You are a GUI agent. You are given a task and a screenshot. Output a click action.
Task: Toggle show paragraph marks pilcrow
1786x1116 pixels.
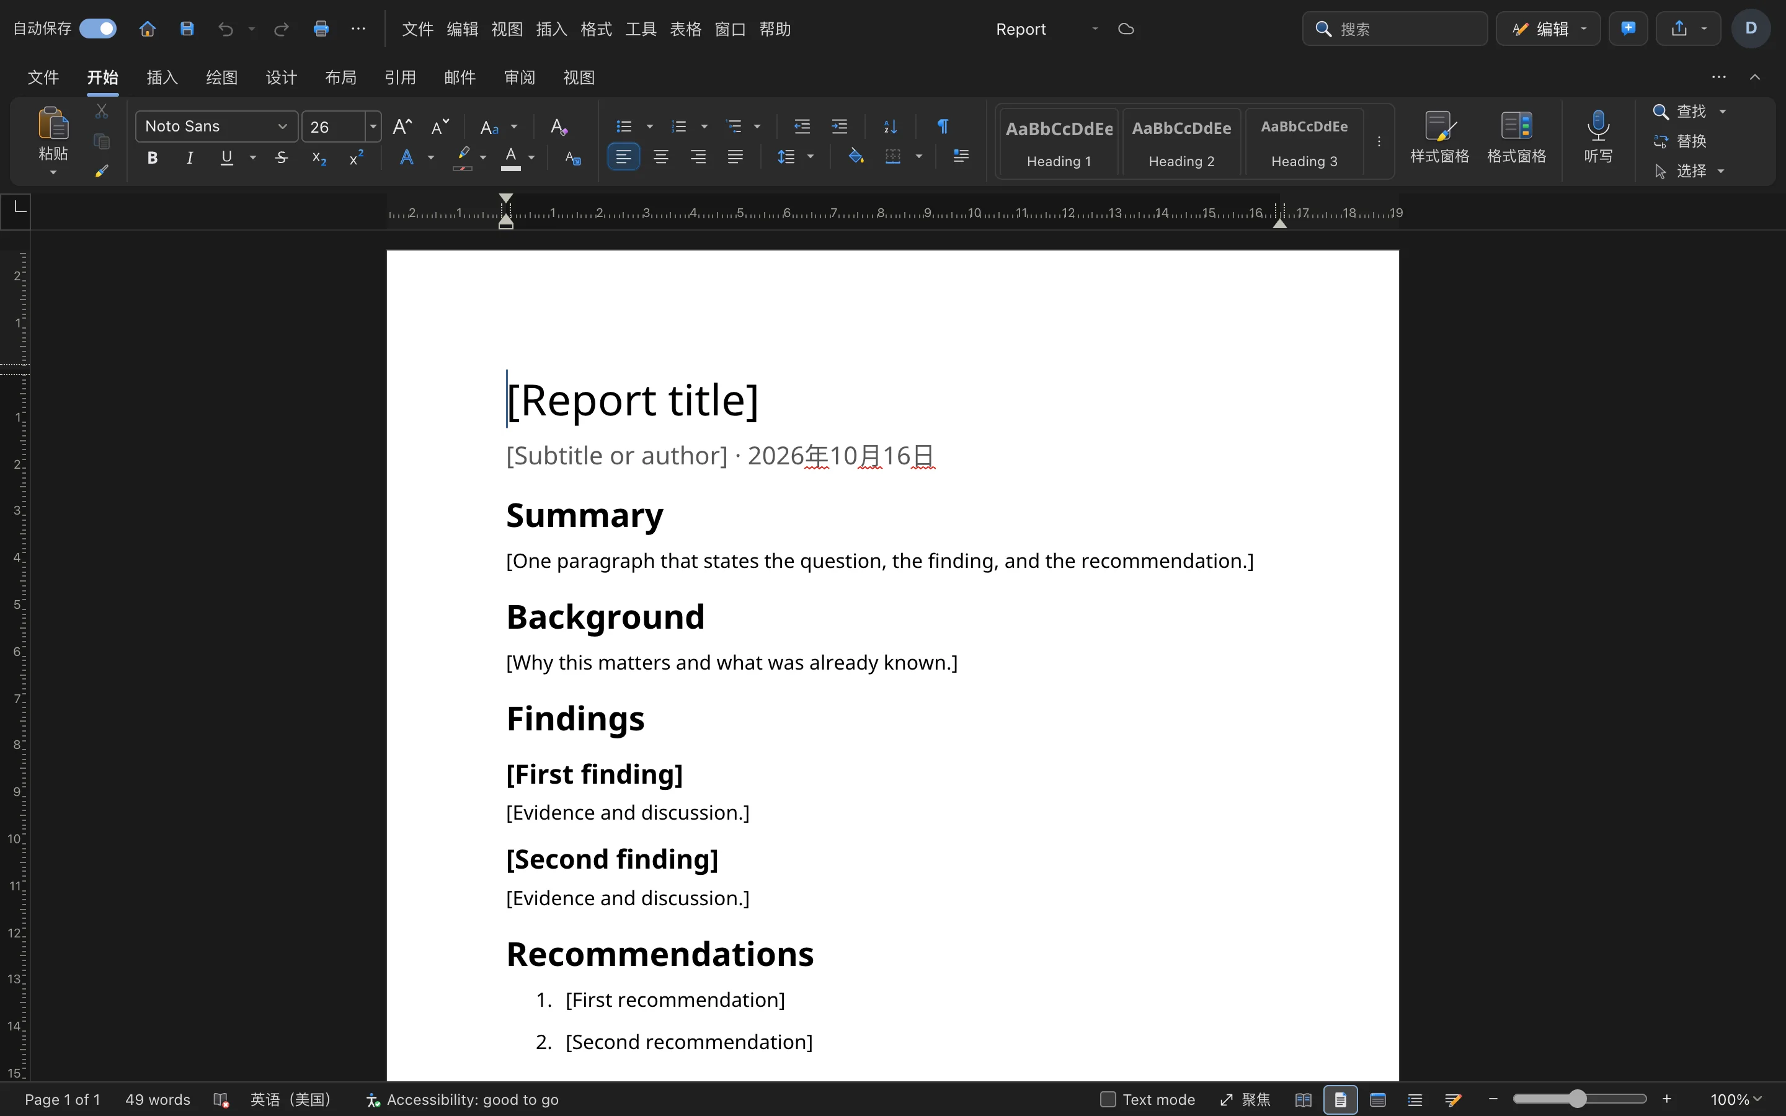(x=943, y=126)
